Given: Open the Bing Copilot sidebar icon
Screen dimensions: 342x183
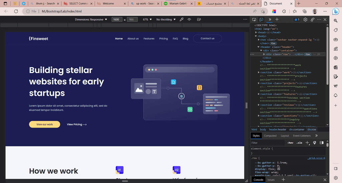Looking at the screenshot, I should 335,11.
